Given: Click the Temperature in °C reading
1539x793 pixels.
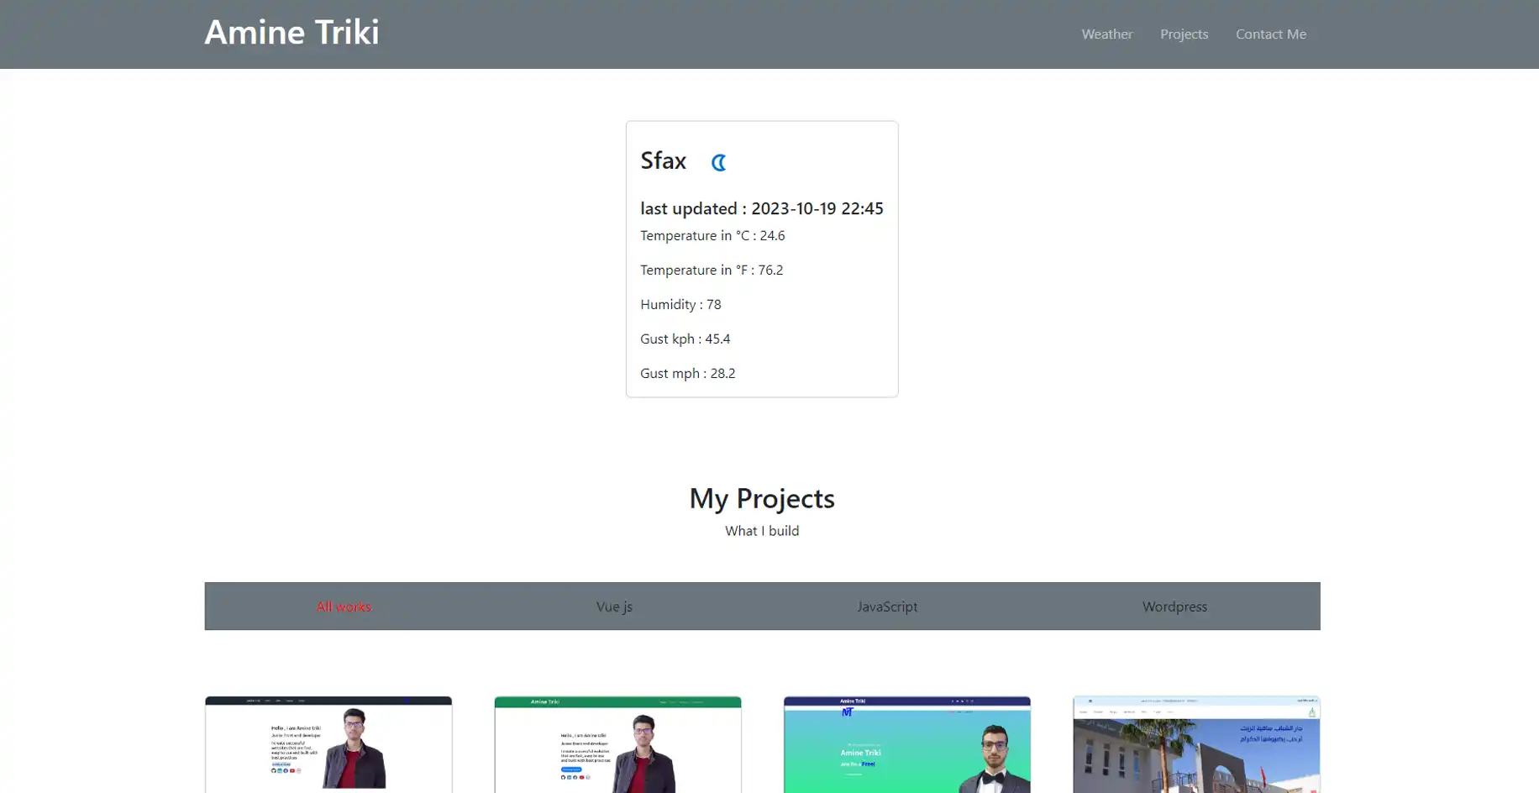Looking at the screenshot, I should point(712,236).
